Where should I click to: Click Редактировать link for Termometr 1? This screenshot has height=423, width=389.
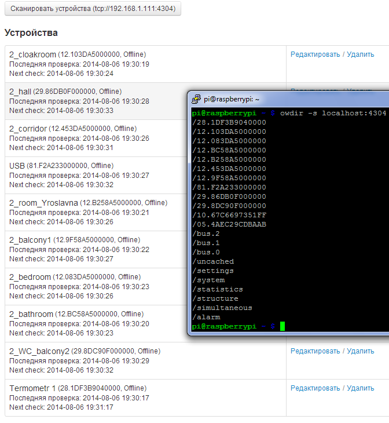click(315, 388)
